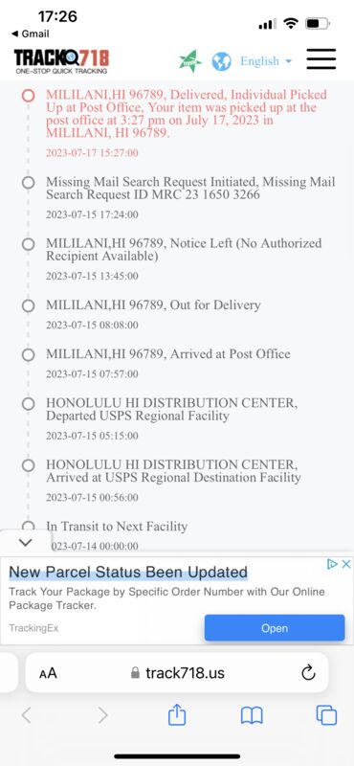Open the hamburger menu
The image size is (354, 766).
[321, 59]
